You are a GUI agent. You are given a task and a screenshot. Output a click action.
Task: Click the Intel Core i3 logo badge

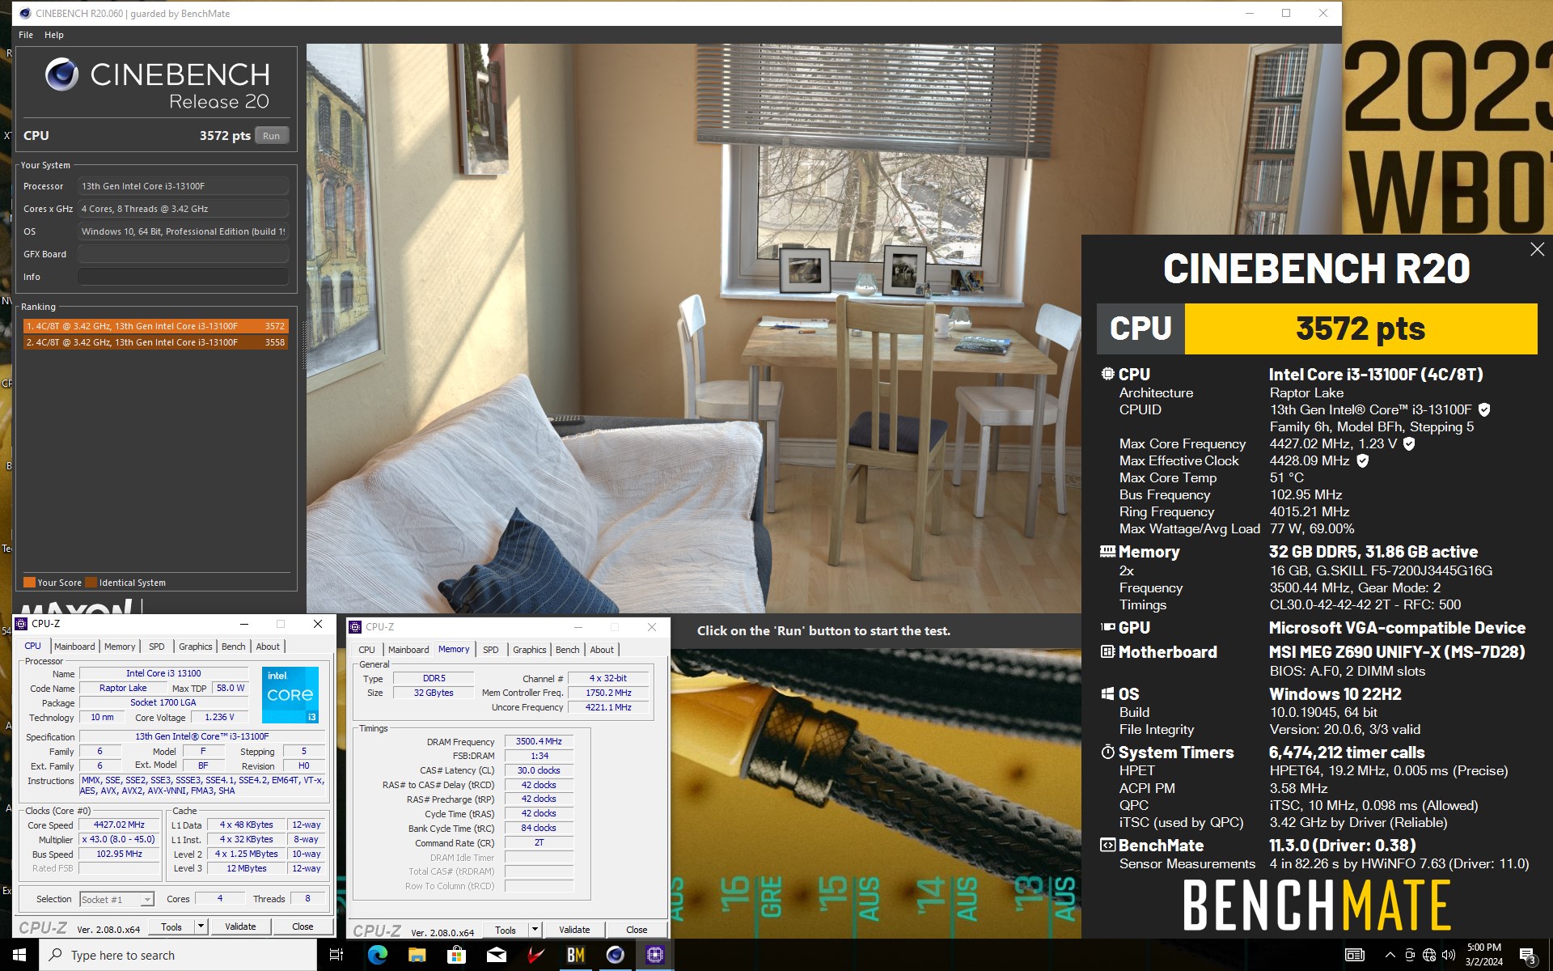pos(290,694)
